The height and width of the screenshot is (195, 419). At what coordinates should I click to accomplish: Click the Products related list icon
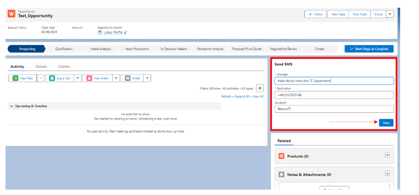281,156
